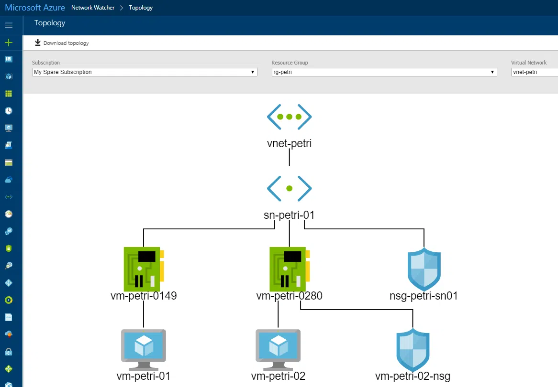Open the padlock network icon in sidebar
The height and width of the screenshot is (387, 558).
(x=9, y=352)
